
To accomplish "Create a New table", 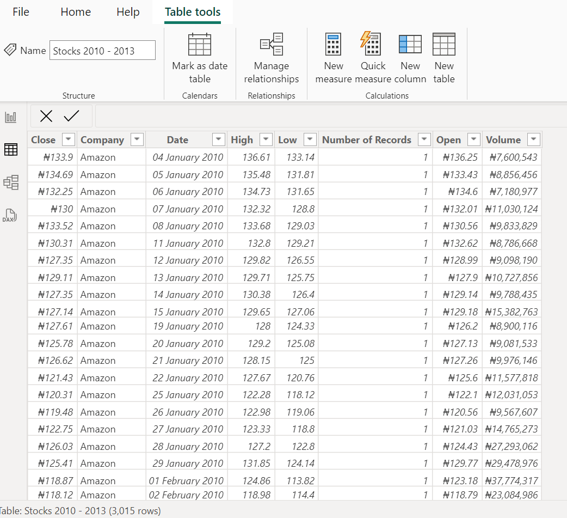I will pos(444,59).
